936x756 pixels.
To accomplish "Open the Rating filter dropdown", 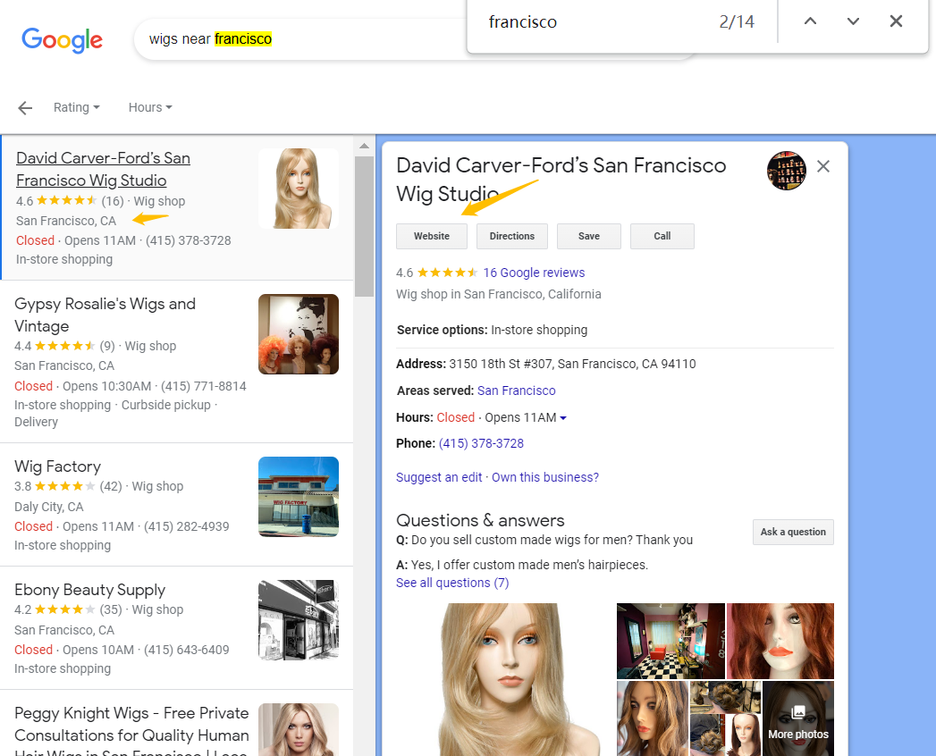I will click(76, 107).
